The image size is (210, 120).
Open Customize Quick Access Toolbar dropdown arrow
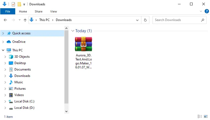click(x=24, y=5)
